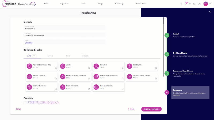
Task: Open bookmarks icon with notification badge
Action: coord(186,4)
